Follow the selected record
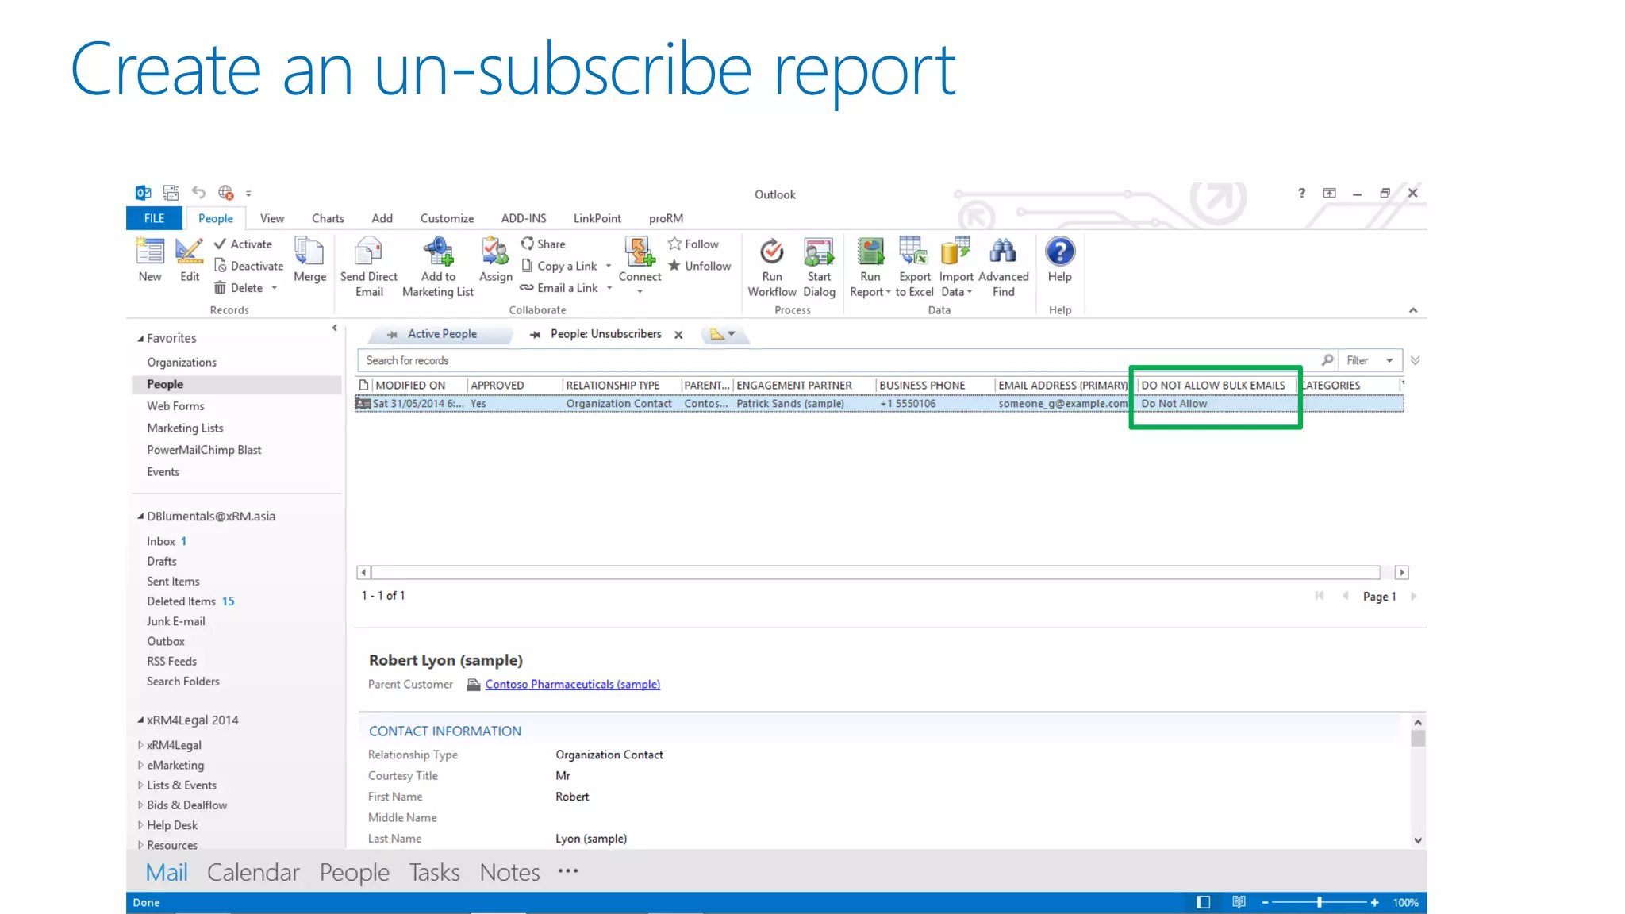Image resolution: width=1625 pixels, height=914 pixels. [x=693, y=244]
